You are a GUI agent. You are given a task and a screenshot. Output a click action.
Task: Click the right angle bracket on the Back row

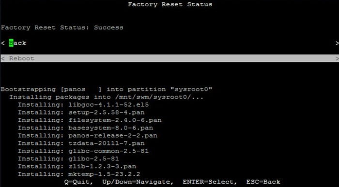click(337, 43)
